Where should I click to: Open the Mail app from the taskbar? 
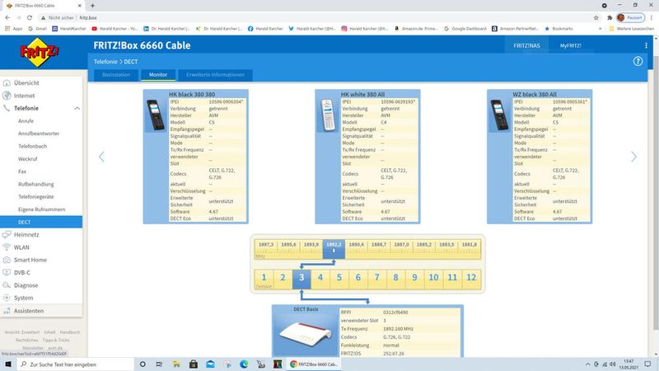210,364
